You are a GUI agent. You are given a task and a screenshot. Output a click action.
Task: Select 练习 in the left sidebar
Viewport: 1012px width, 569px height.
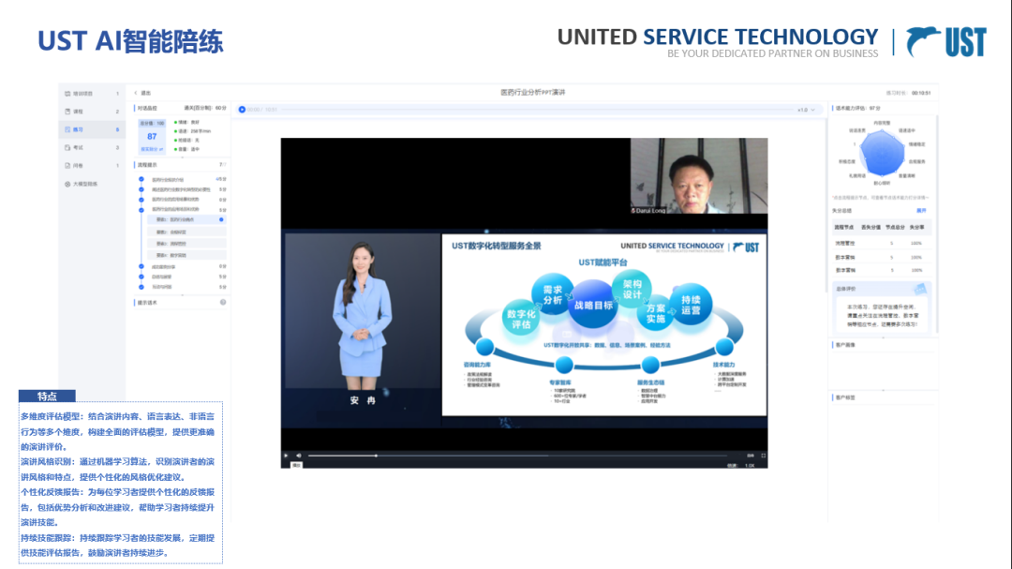[x=92, y=129]
